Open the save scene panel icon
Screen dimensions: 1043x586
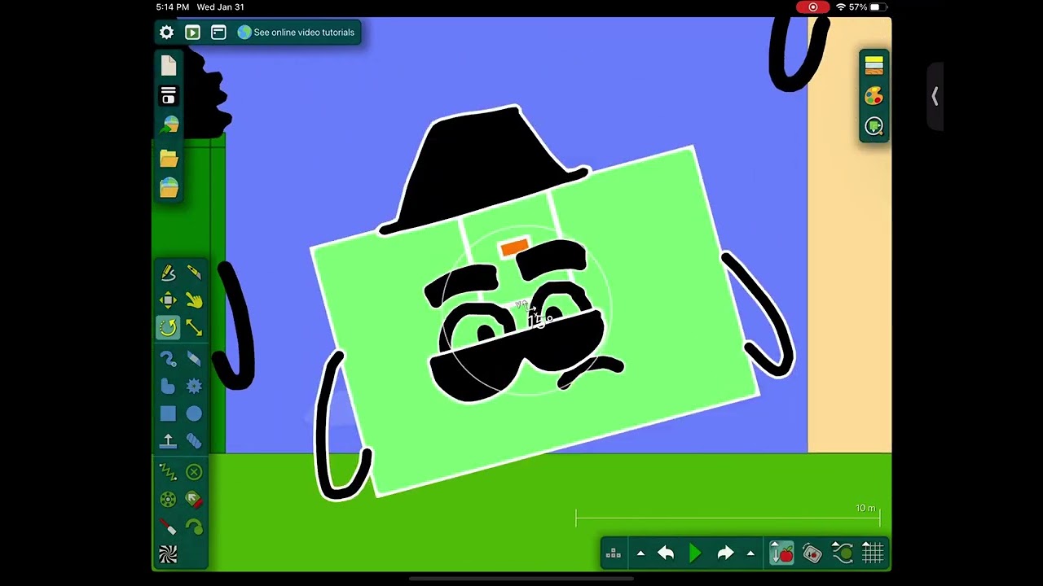click(169, 95)
